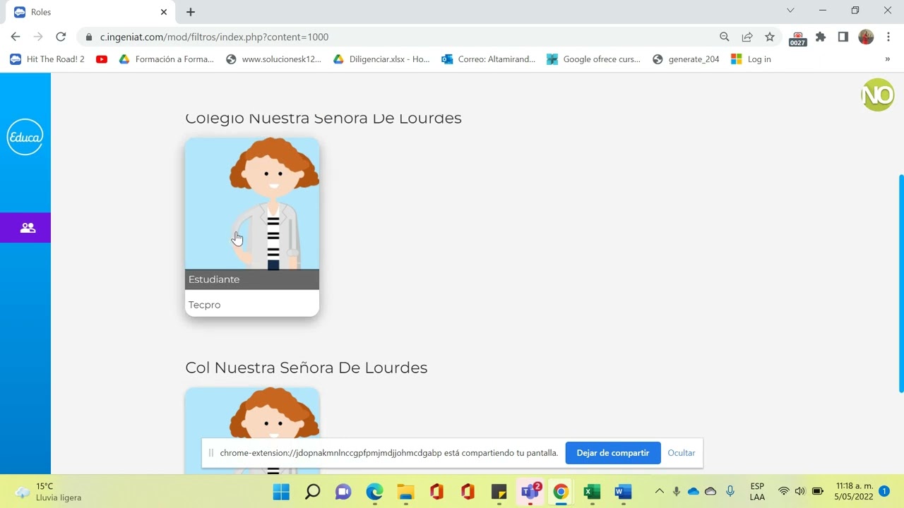Open clock and date 11:18 a. m.
The image size is (904, 508).
coord(854,492)
